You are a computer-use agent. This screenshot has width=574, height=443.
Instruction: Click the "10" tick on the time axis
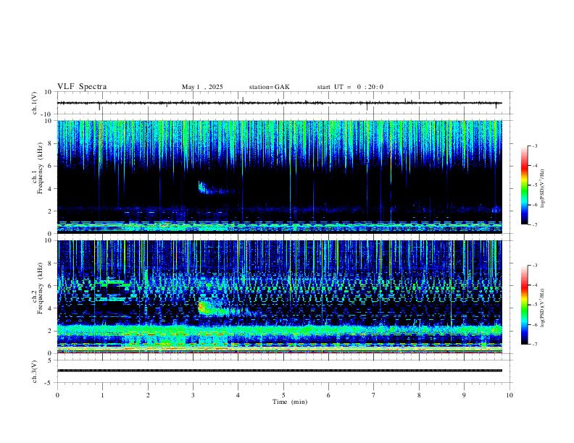click(509, 395)
